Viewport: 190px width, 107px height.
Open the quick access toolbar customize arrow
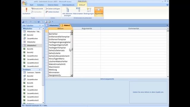[x=53, y=22]
